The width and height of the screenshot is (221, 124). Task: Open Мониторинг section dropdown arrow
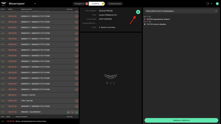pyautogui.click(x=35, y=4)
